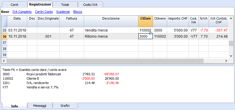Click Vendite e servizi 7.7% text

[42, 87]
